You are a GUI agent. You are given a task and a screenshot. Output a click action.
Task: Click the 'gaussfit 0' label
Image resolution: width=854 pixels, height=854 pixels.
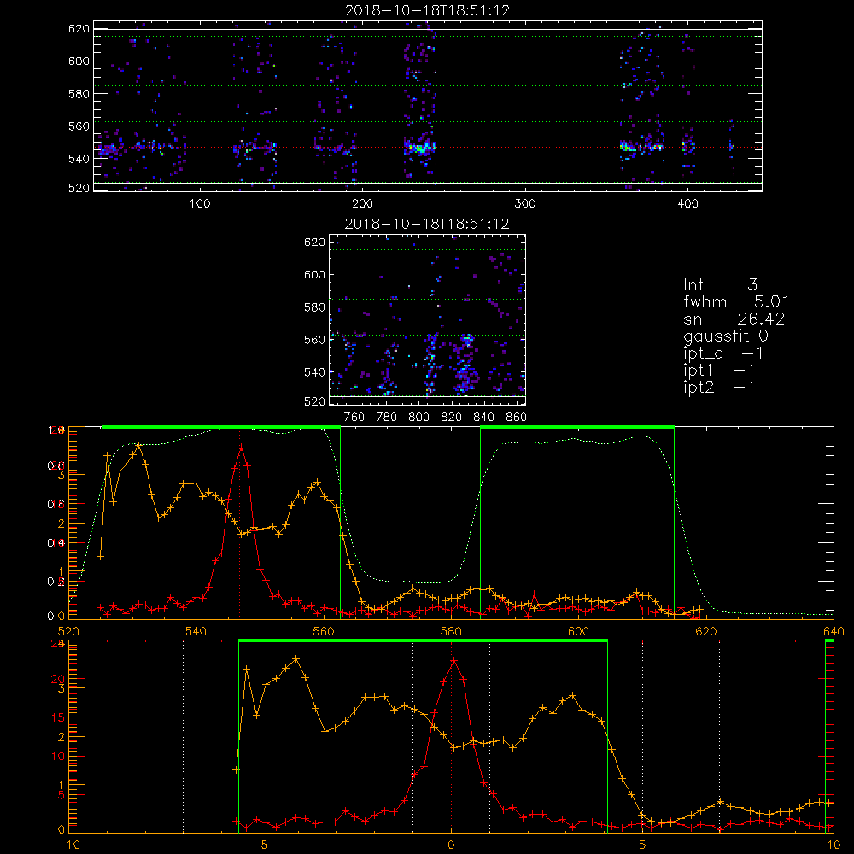pos(725,336)
